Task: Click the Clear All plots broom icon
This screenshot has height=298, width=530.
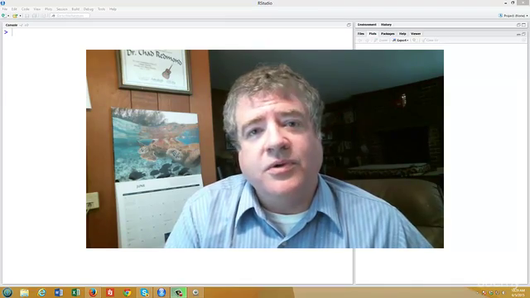Action: pos(430,41)
